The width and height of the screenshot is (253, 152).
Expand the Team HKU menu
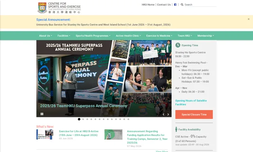[185, 36]
